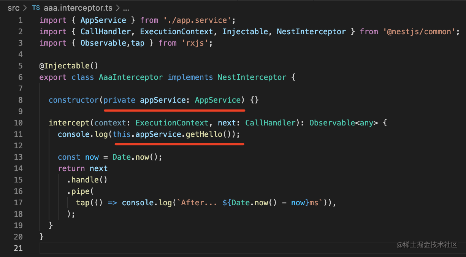Place cursor on empty line 21
Image resolution: width=466 pixels, height=257 pixels.
pyautogui.click(x=152, y=248)
